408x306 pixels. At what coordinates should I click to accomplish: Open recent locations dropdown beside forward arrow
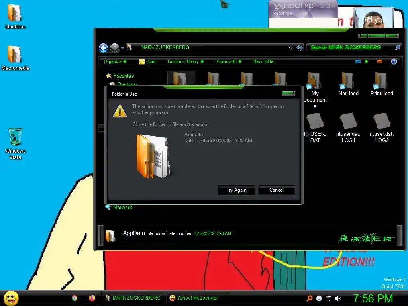click(122, 48)
